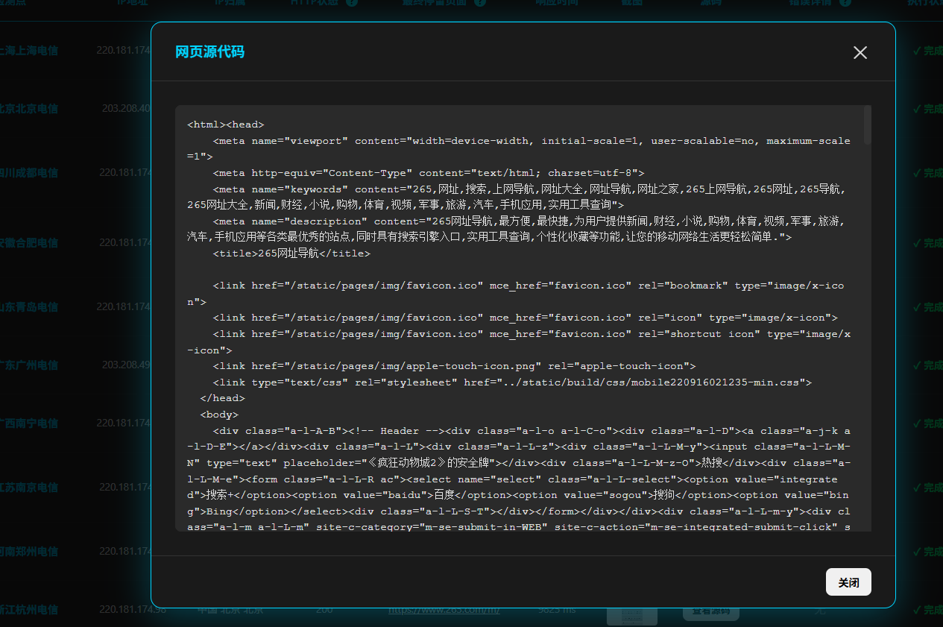Click the help icon beside 最终停留页面 header

[481, 2]
